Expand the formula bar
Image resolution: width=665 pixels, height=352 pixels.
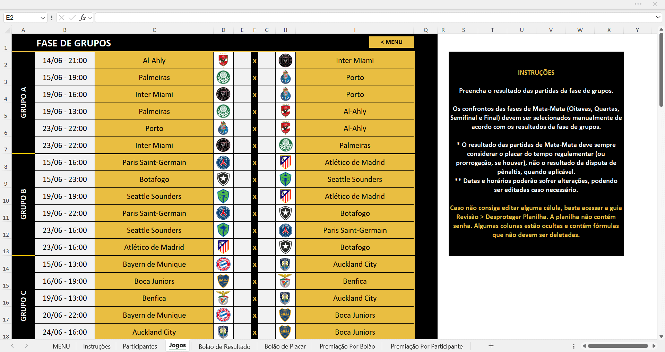(x=658, y=17)
